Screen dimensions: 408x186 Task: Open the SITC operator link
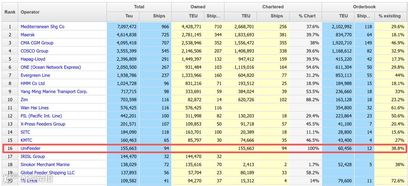[x=26, y=132]
